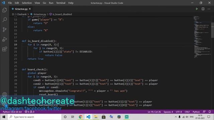Screen dimensions: 214x120
Task: Change encoding via UTF-8
Action: tap(179, 112)
